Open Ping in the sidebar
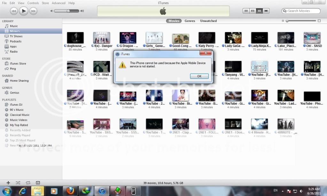This screenshot has width=327, height=196. click(x=13, y=69)
